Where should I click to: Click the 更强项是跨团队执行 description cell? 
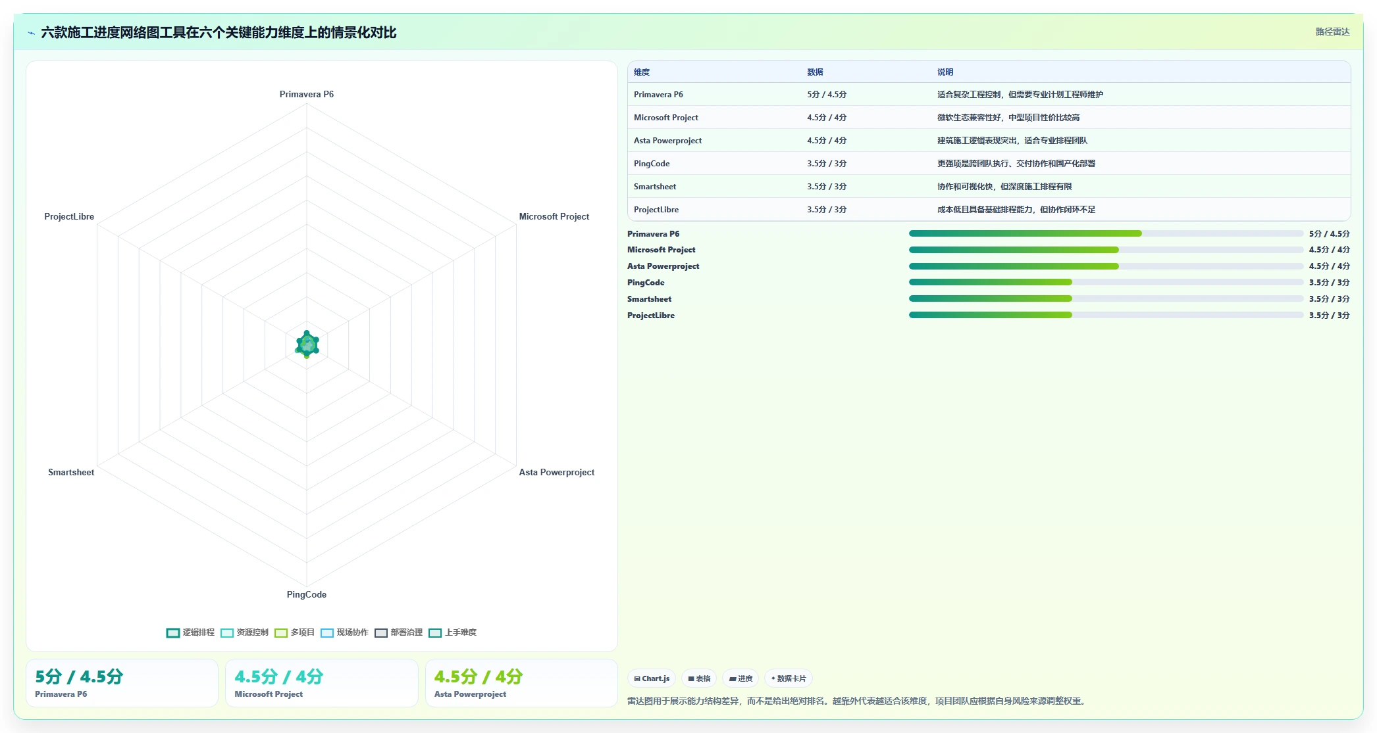[1016, 164]
